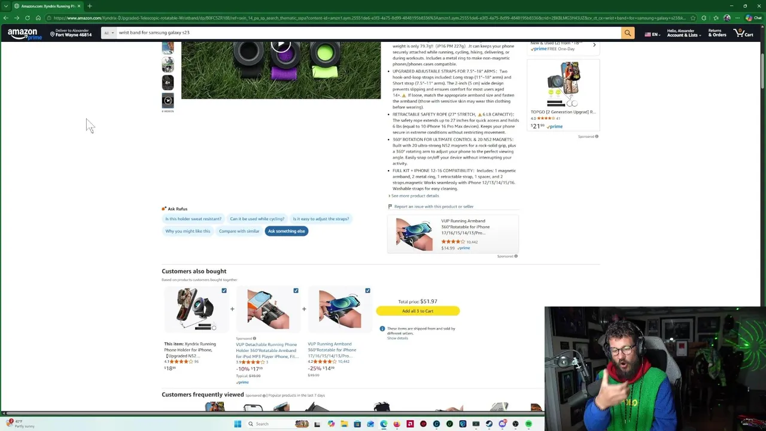Click the Ask Rufus icon
This screenshot has width=766, height=431.
pyautogui.click(x=164, y=209)
